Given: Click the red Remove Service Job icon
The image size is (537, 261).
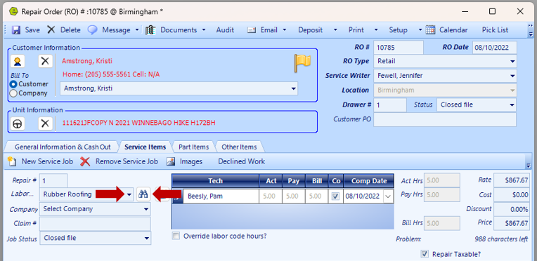Looking at the screenshot, I should tap(85, 161).
